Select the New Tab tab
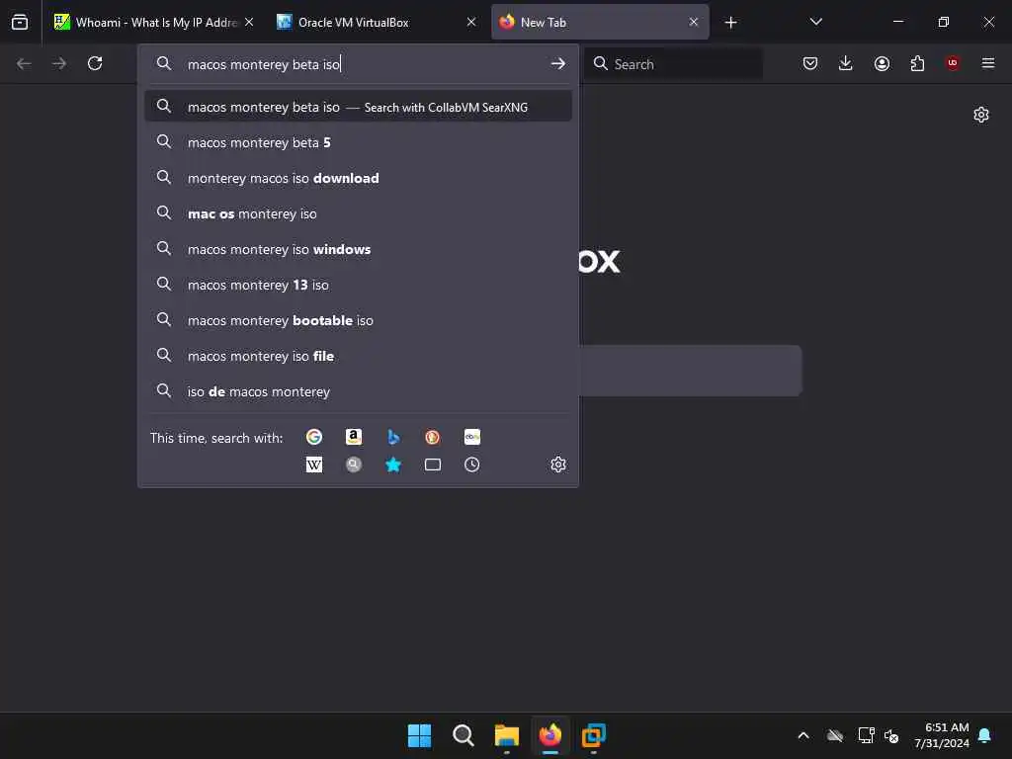 pos(591,23)
